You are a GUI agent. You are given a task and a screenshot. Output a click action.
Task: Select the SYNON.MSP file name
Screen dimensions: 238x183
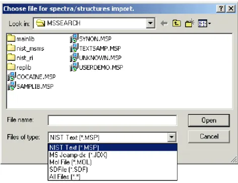coord(95,39)
